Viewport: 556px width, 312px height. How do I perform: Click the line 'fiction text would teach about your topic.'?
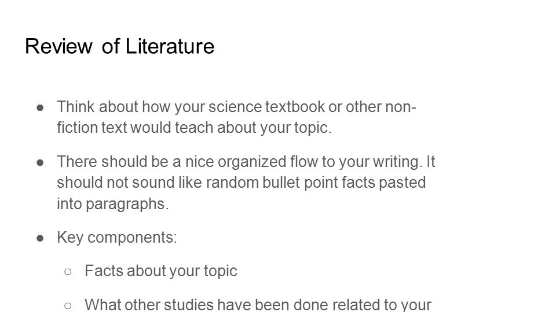tap(195, 128)
